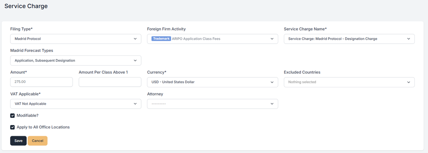Click the chevron arrow in Excluded Countries
Screen dimensions: 428x153
tap(408, 82)
